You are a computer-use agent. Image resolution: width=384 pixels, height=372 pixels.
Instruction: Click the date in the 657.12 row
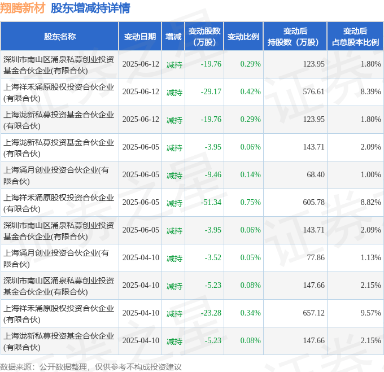click(x=141, y=313)
